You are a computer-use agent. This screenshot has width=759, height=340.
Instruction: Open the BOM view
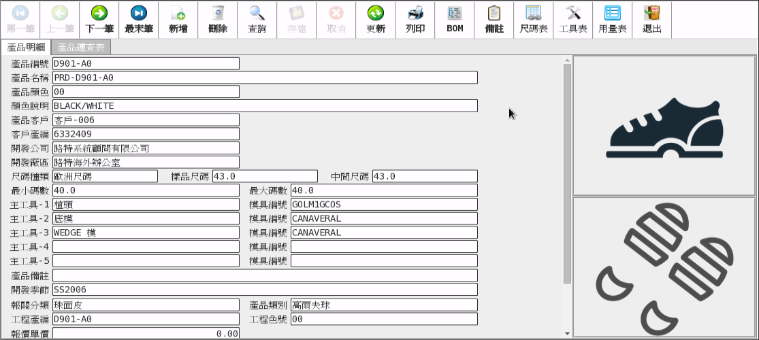point(455,20)
